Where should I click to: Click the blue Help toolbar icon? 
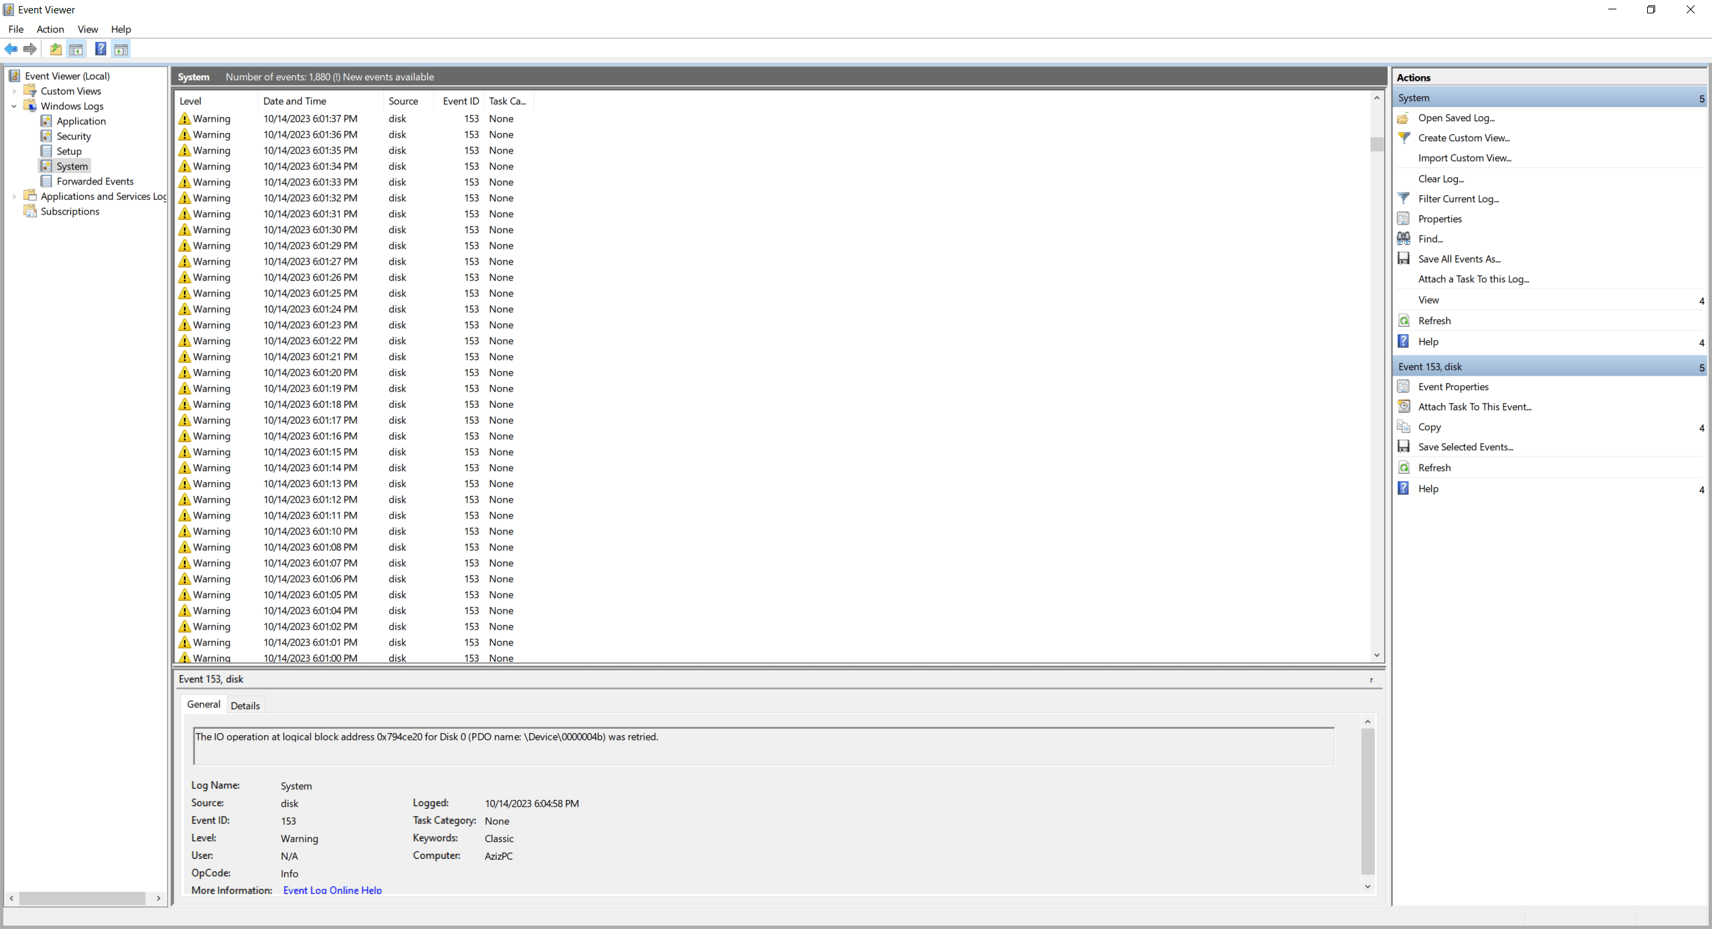point(100,49)
